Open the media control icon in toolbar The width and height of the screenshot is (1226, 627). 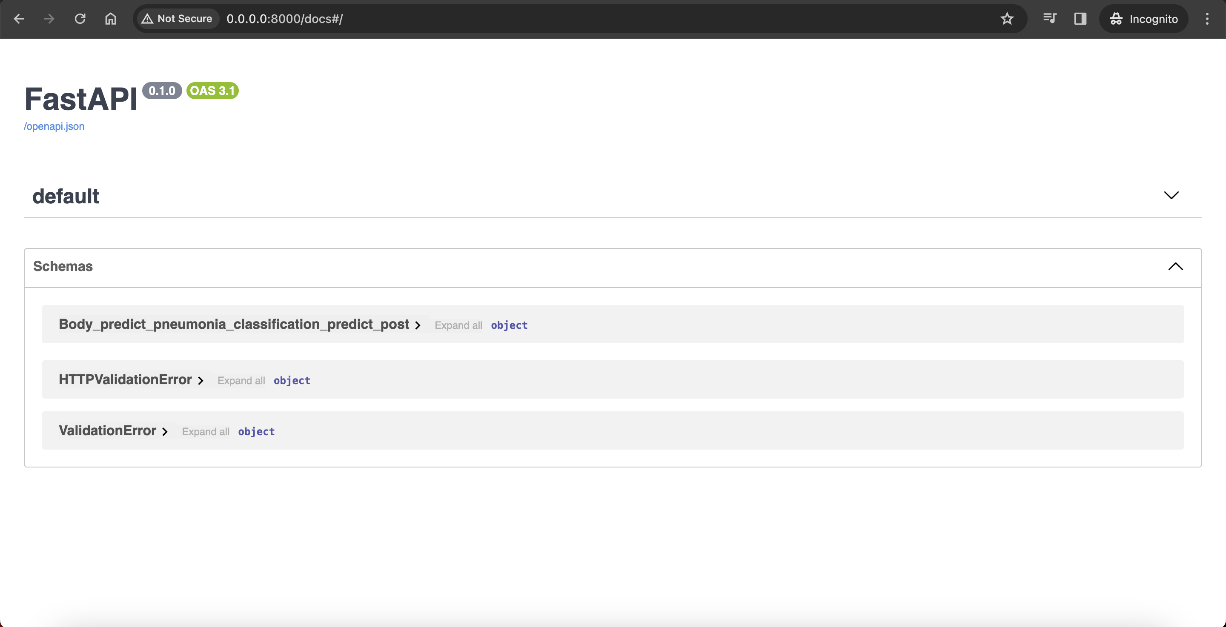click(1049, 19)
